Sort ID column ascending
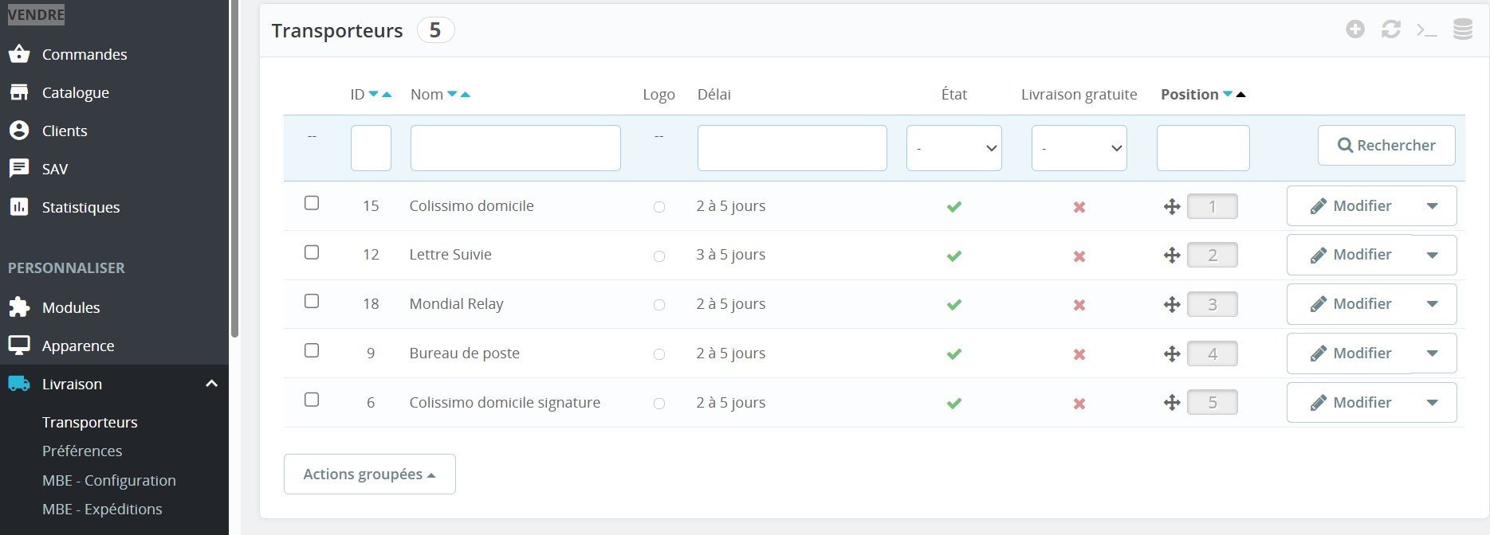Screen dimensions: 1490x535 coord(387,95)
